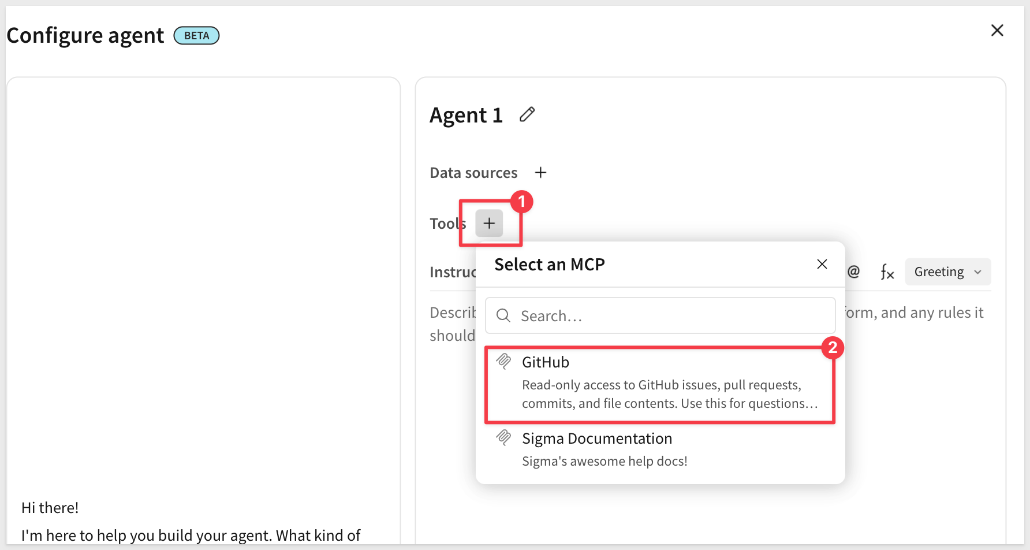The width and height of the screenshot is (1030, 550).
Task: Click the pencil icon to rename Agent 1
Action: tap(527, 114)
